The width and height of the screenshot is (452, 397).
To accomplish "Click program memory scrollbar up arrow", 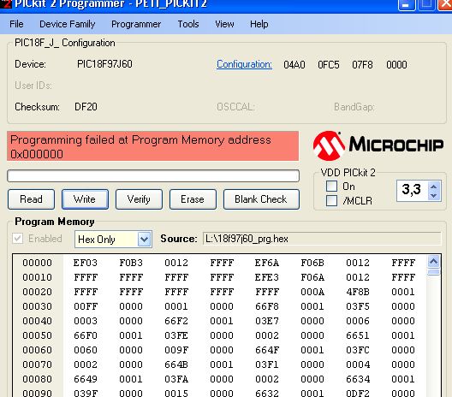I will 433,262.
